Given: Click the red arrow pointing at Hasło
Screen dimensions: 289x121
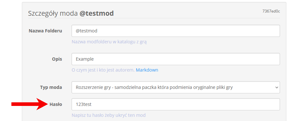Looking at the screenshot, I should click(30, 104).
